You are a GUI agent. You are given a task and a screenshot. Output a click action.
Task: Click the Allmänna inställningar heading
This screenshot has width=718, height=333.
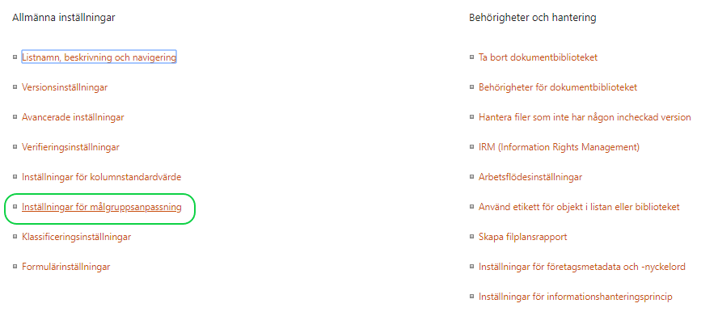coord(63,18)
